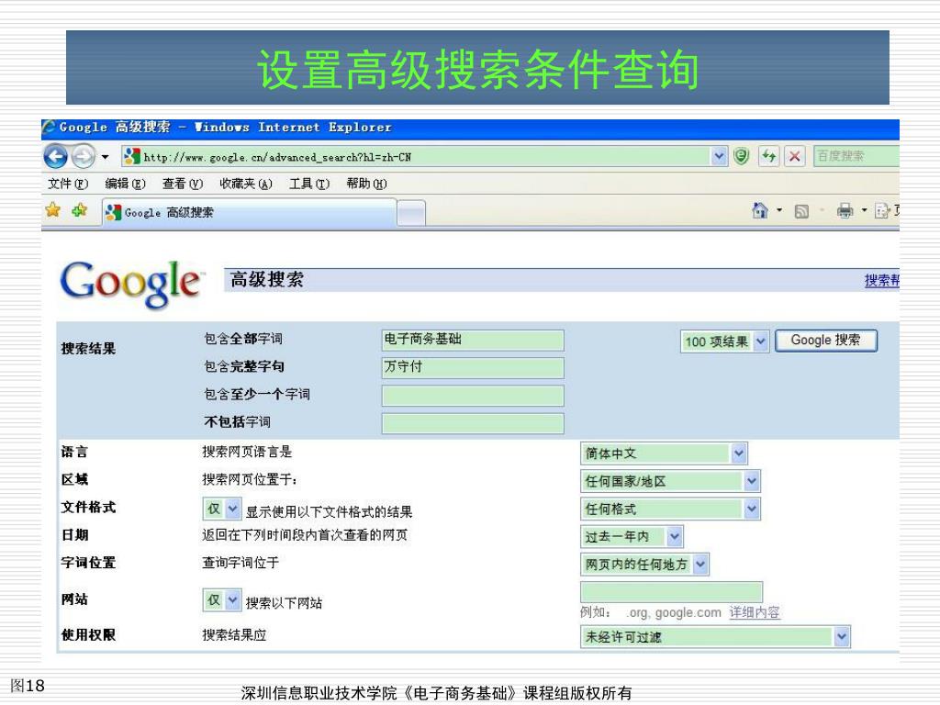Click the 搜索帮助 link at top right
The image size is (940, 705).
pyautogui.click(x=882, y=280)
